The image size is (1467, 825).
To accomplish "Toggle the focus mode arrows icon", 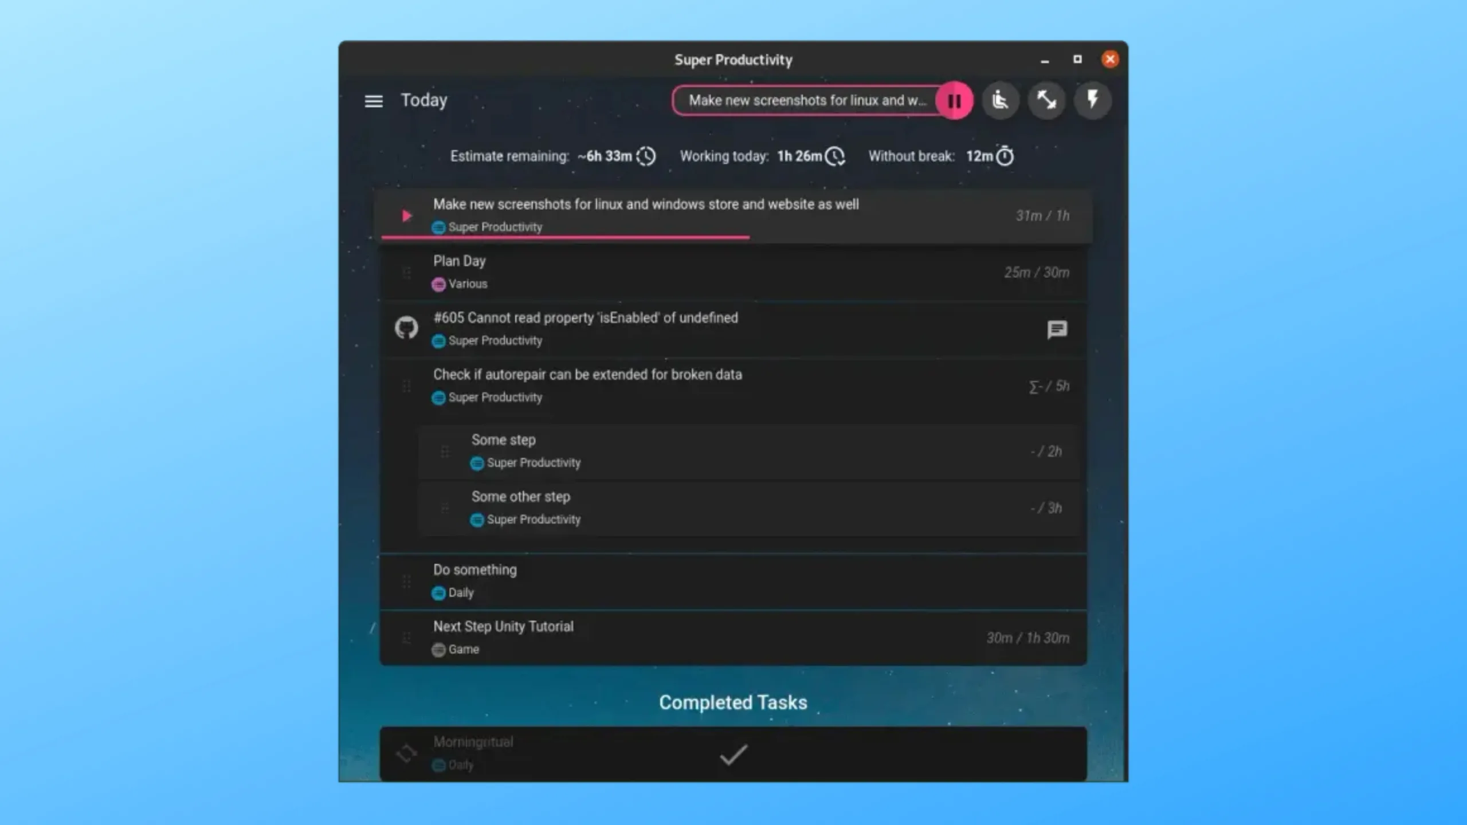I will pos(1047,101).
